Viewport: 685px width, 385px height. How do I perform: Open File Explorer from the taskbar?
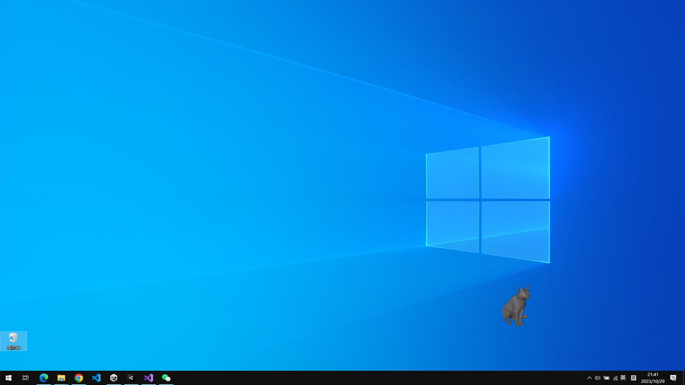coord(61,378)
